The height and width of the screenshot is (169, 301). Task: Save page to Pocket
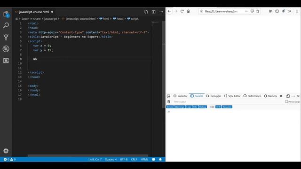coord(252,11)
